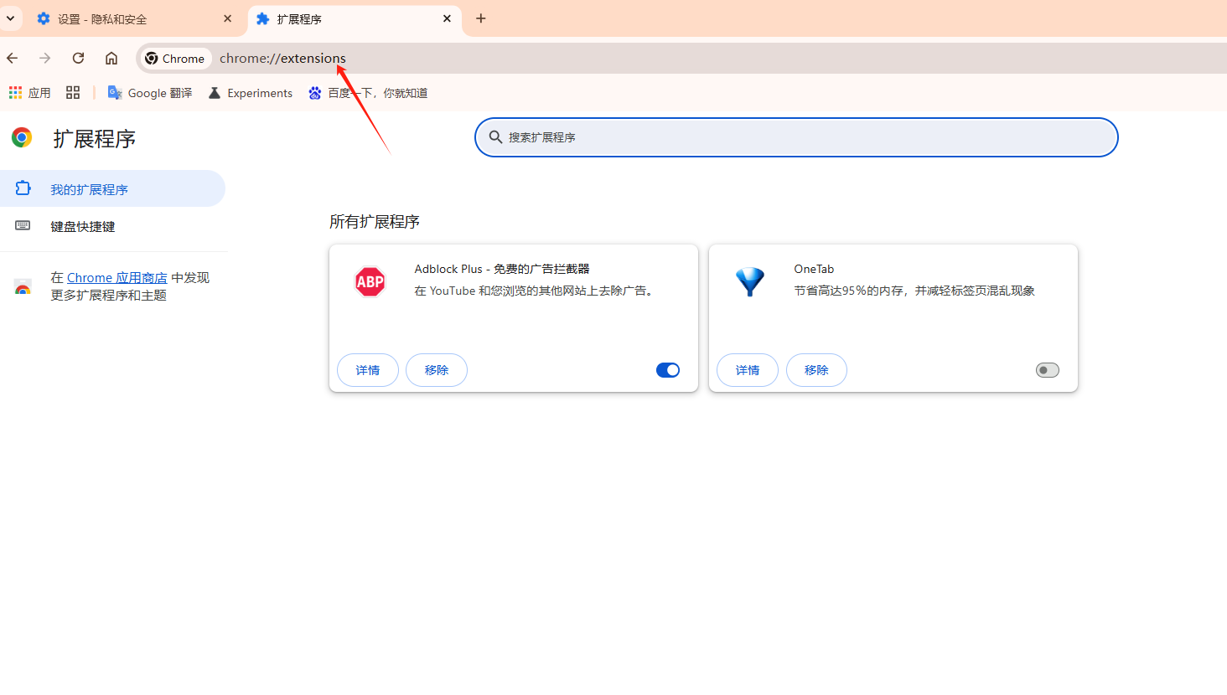Image resolution: width=1227 pixels, height=695 pixels.
Task: Click the puzzle icon on 扩展程序 tab
Action: click(262, 18)
